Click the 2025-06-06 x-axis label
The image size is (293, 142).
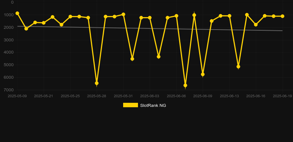coord(176,96)
